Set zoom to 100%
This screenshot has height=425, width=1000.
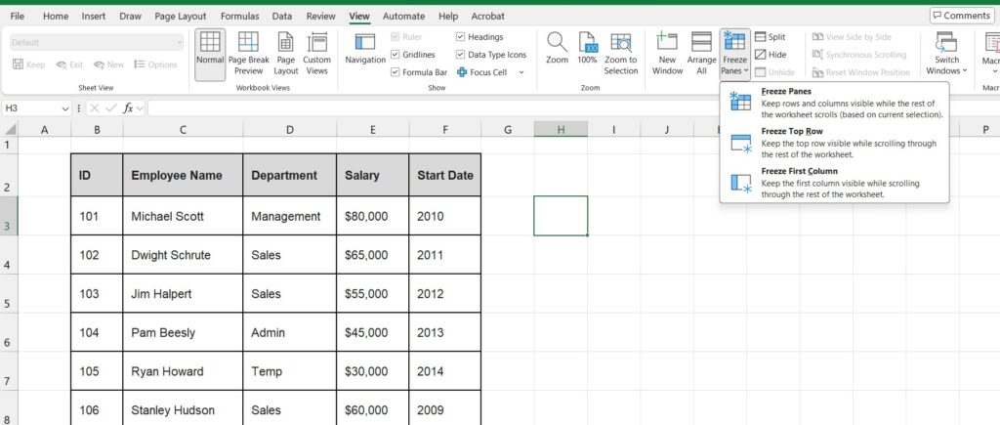click(x=587, y=49)
